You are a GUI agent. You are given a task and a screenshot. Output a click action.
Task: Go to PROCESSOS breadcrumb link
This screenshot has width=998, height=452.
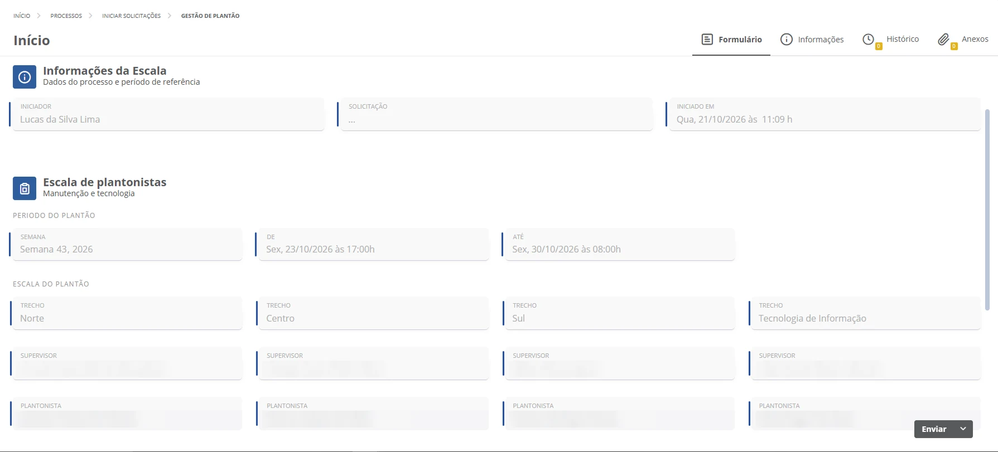coord(66,16)
